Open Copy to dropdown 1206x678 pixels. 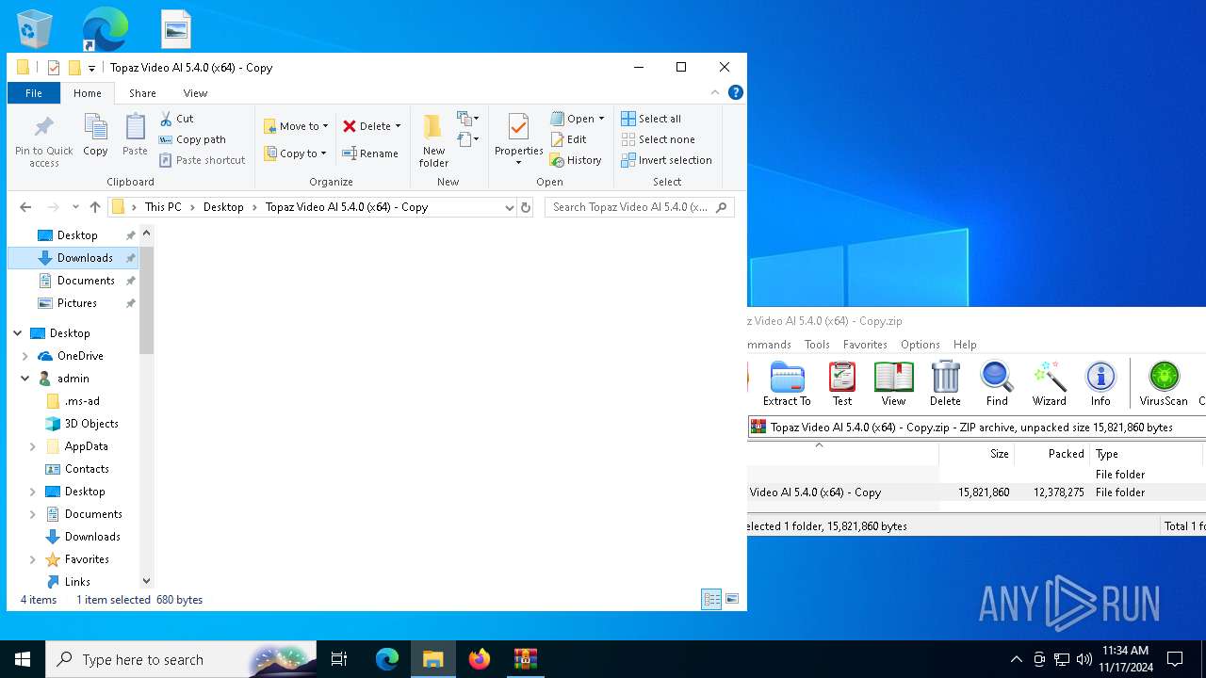click(295, 153)
